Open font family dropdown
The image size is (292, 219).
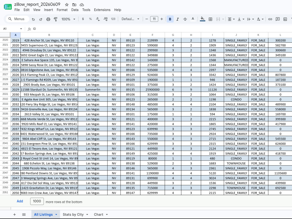point(130,19)
